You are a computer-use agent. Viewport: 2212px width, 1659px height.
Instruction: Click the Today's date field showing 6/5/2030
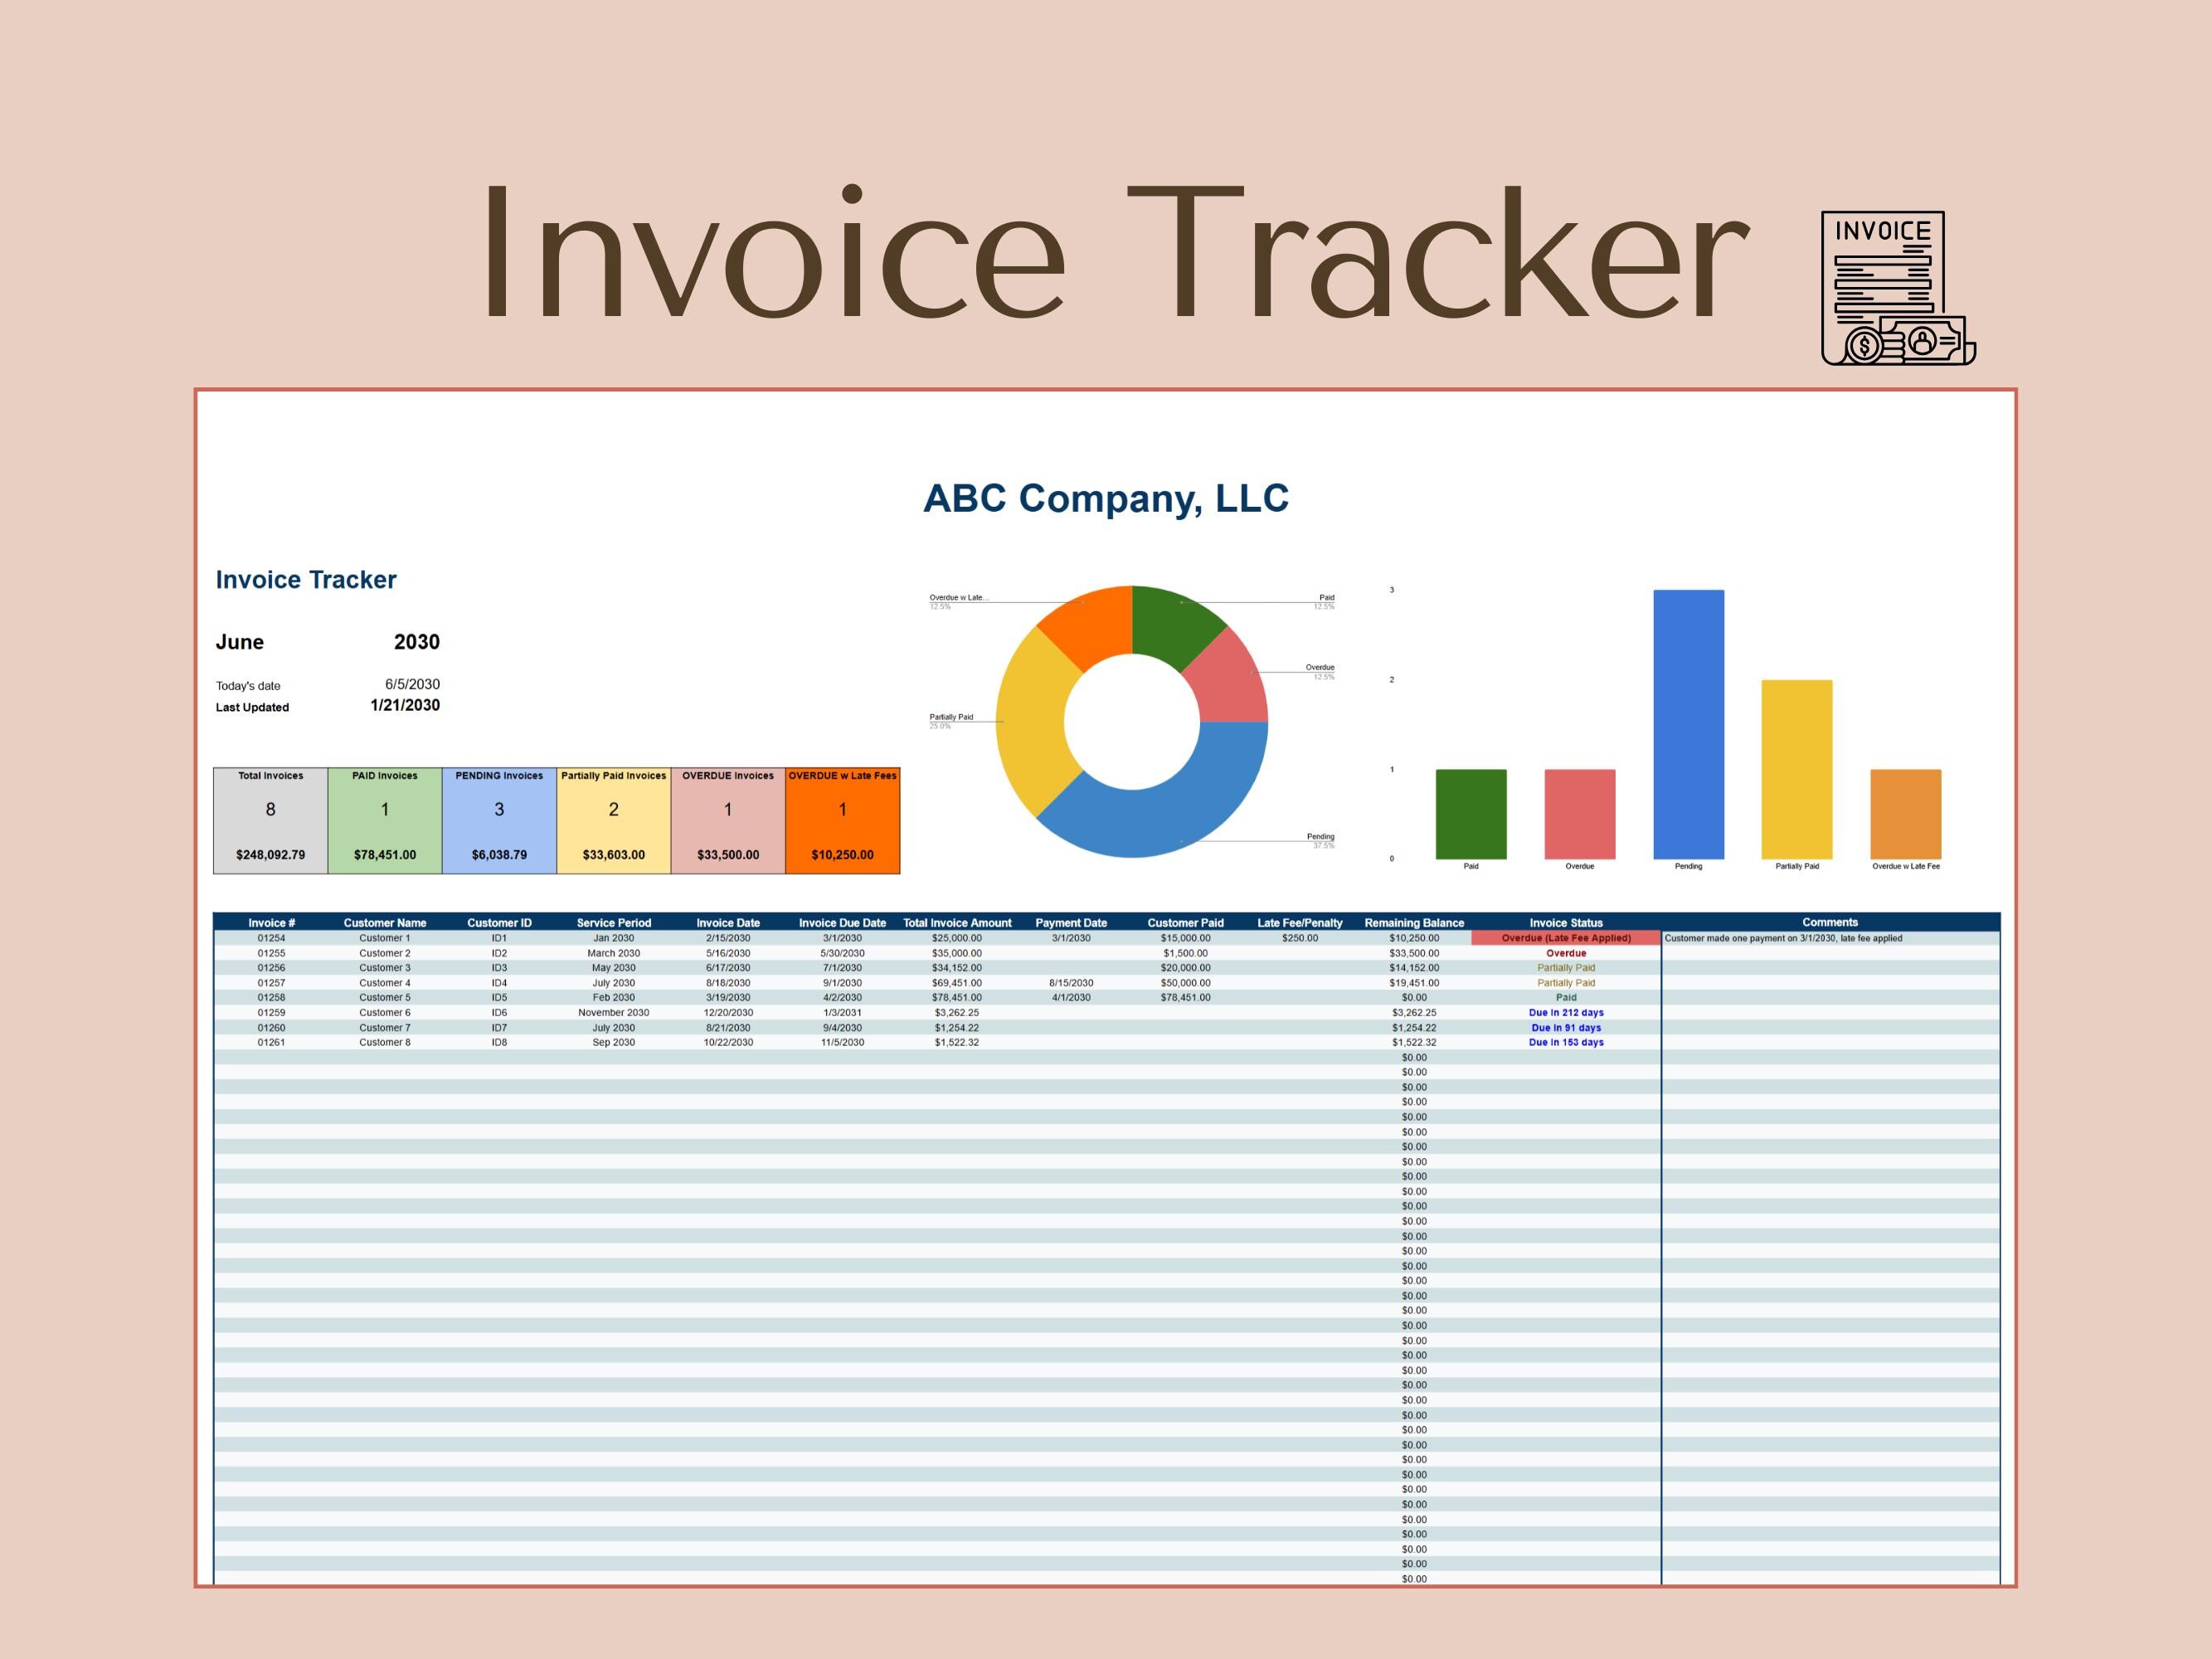(x=412, y=685)
